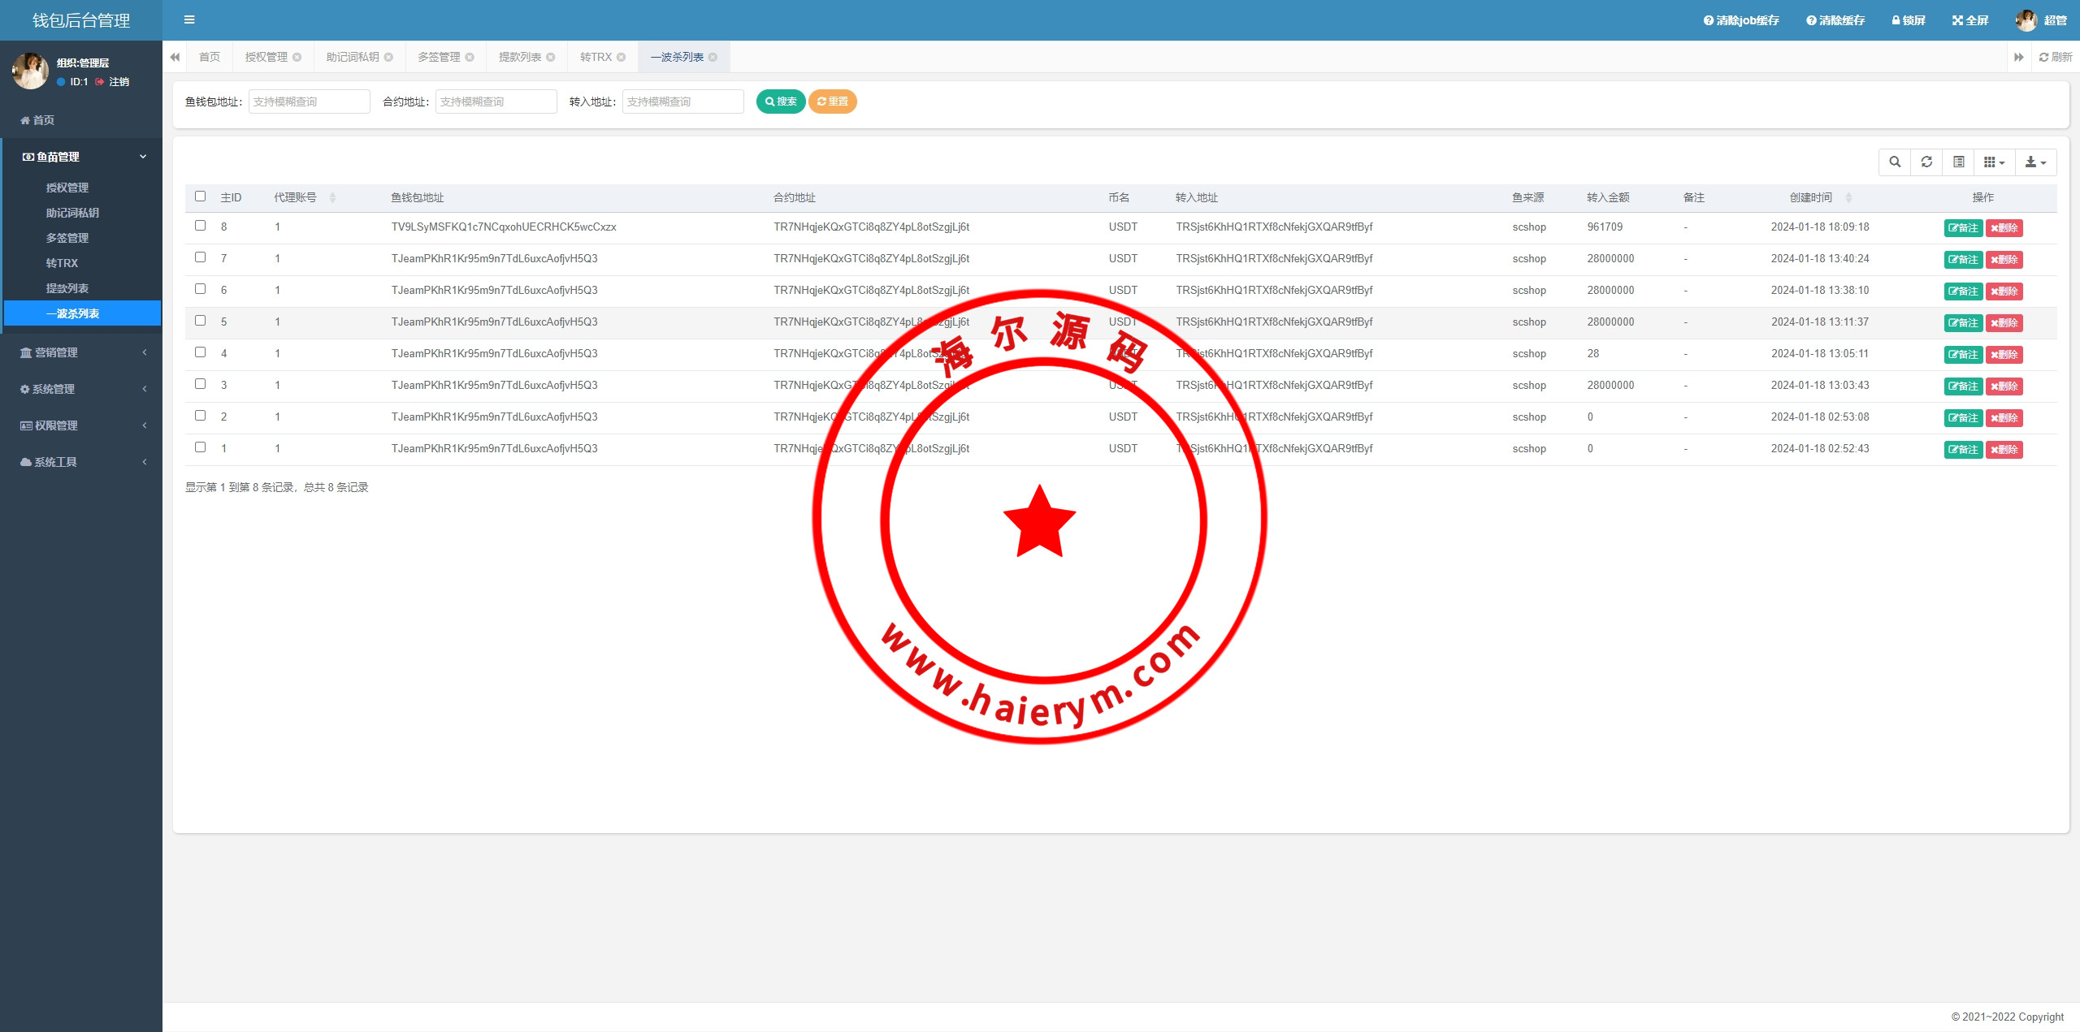Check the select-all header checkbox
2080x1032 pixels.
point(201,196)
